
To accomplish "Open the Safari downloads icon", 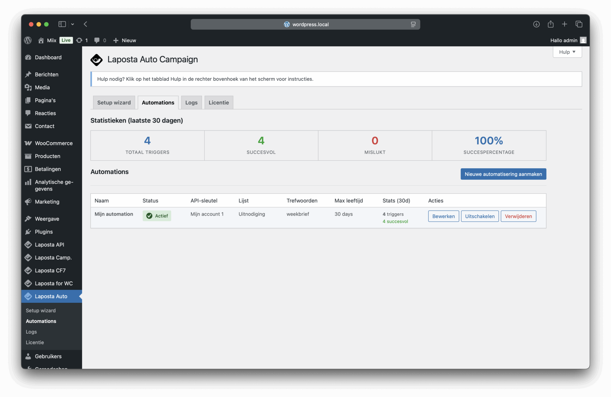I will click(536, 24).
